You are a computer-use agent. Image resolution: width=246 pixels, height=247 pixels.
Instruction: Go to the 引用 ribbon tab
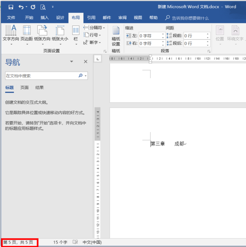pos(91,18)
